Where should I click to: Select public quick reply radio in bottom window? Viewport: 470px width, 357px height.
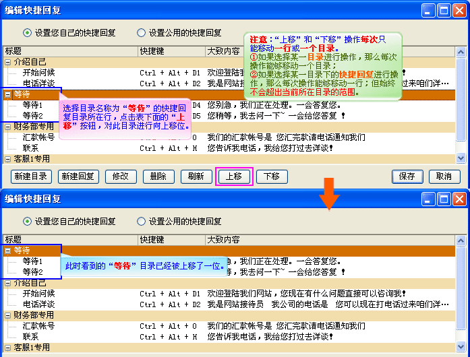(x=142, y=221)
